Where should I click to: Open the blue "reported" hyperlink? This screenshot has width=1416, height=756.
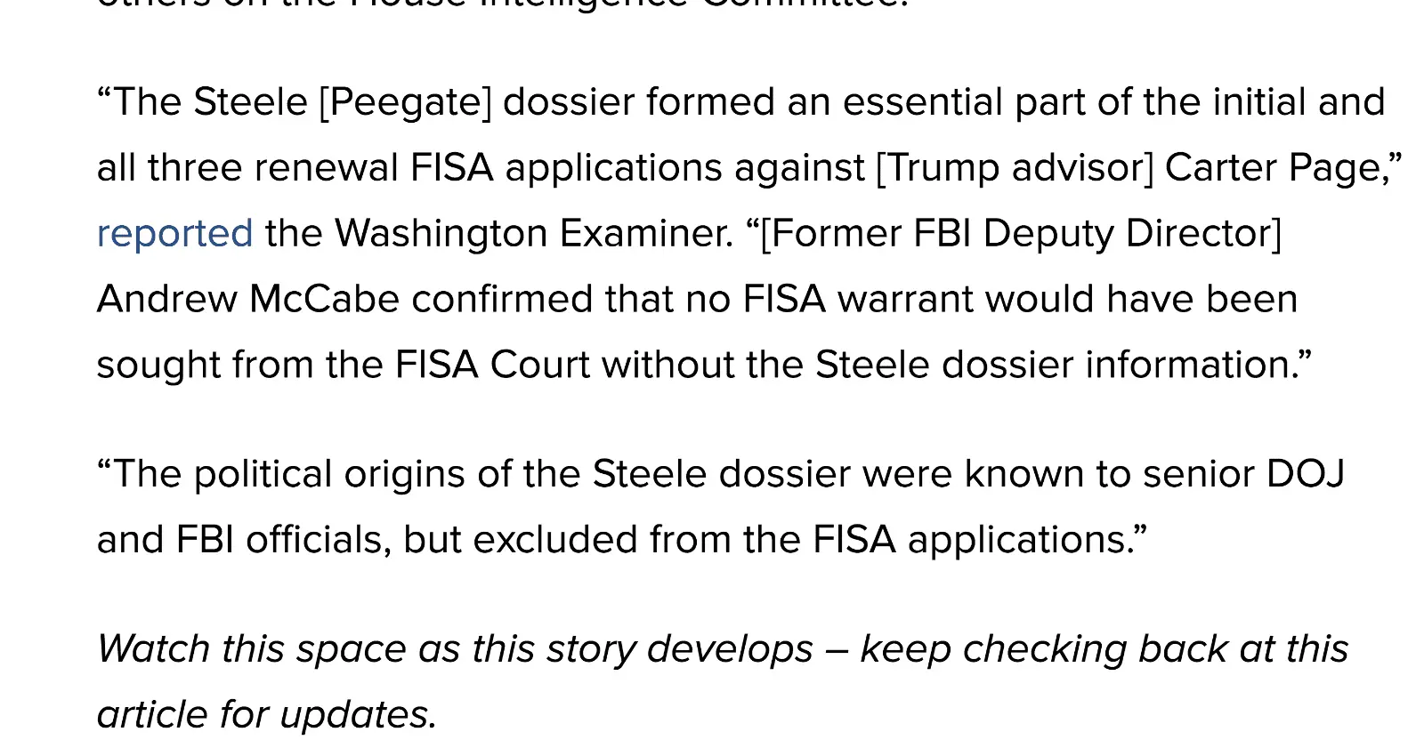click(x=174, y=234)
